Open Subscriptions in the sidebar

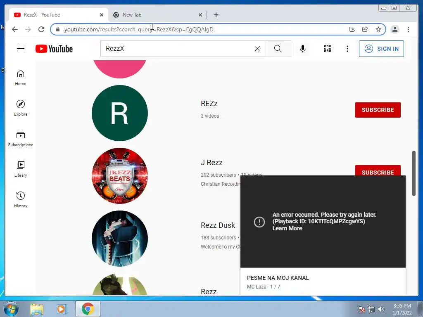pyautogui.click(x=21, y=139)
